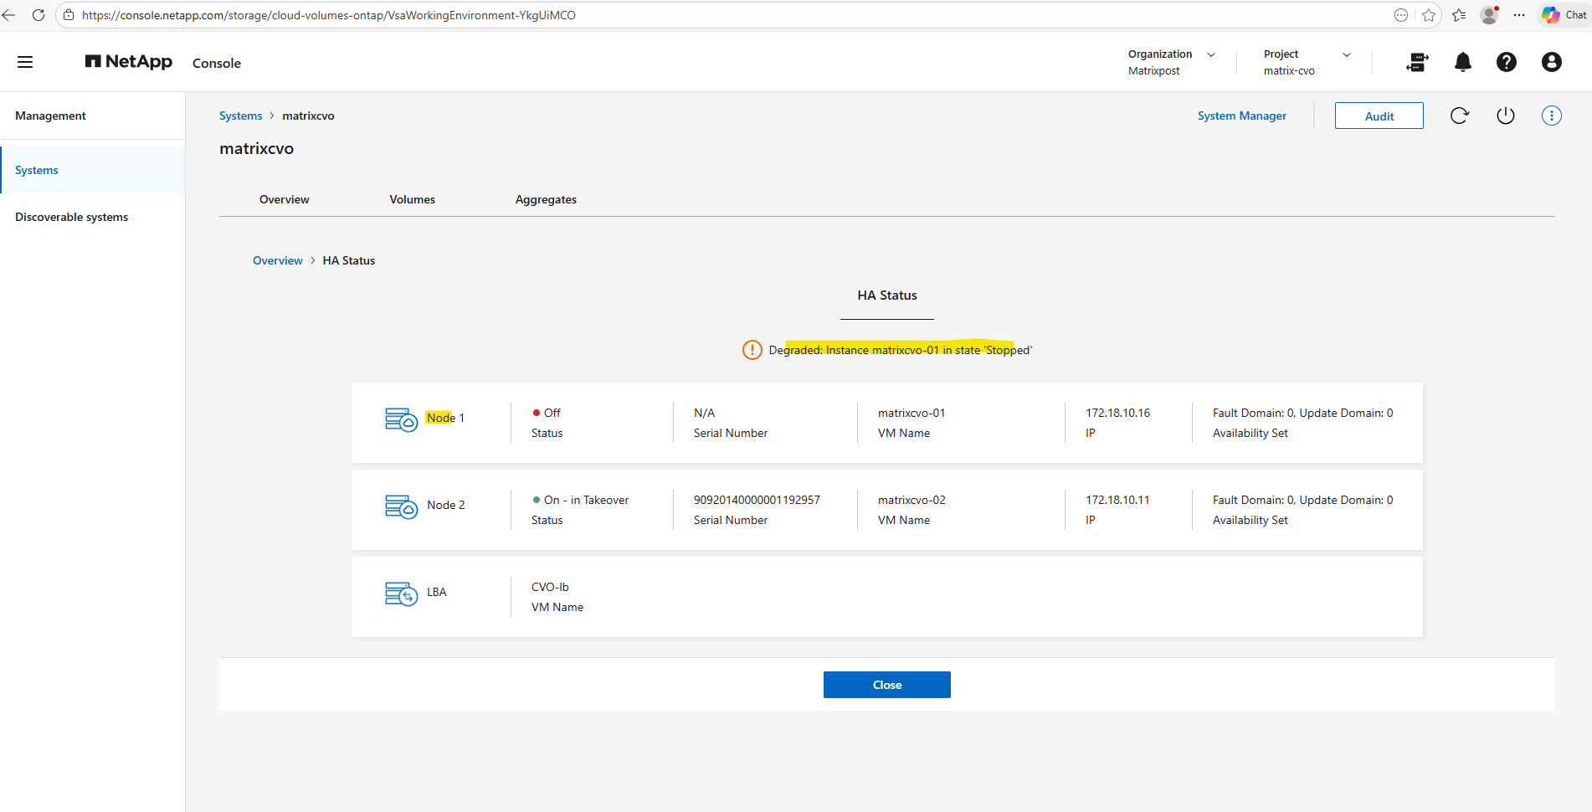Click the browser reload page icon
The image size is (1592, 812).
(x=39, y=15)
